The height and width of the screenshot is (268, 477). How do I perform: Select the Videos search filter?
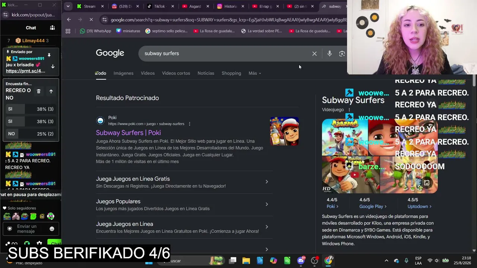point(148,73)
